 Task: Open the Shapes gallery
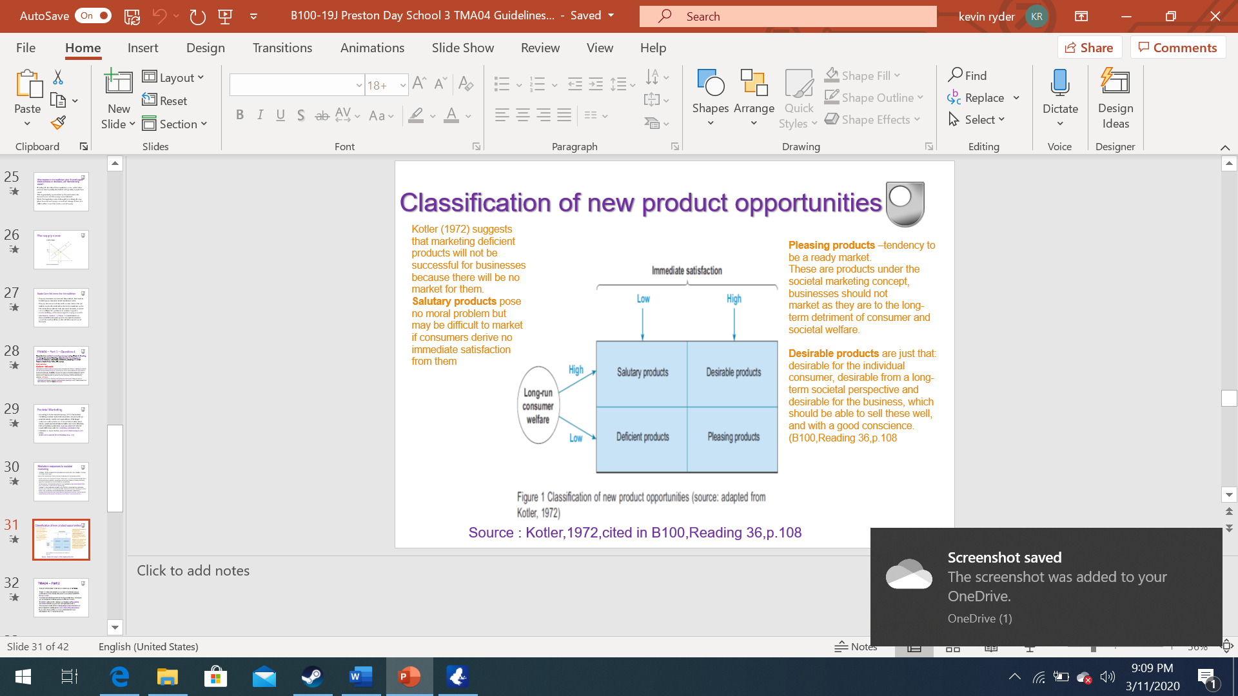pyautogui.click(x=711, y=98)
